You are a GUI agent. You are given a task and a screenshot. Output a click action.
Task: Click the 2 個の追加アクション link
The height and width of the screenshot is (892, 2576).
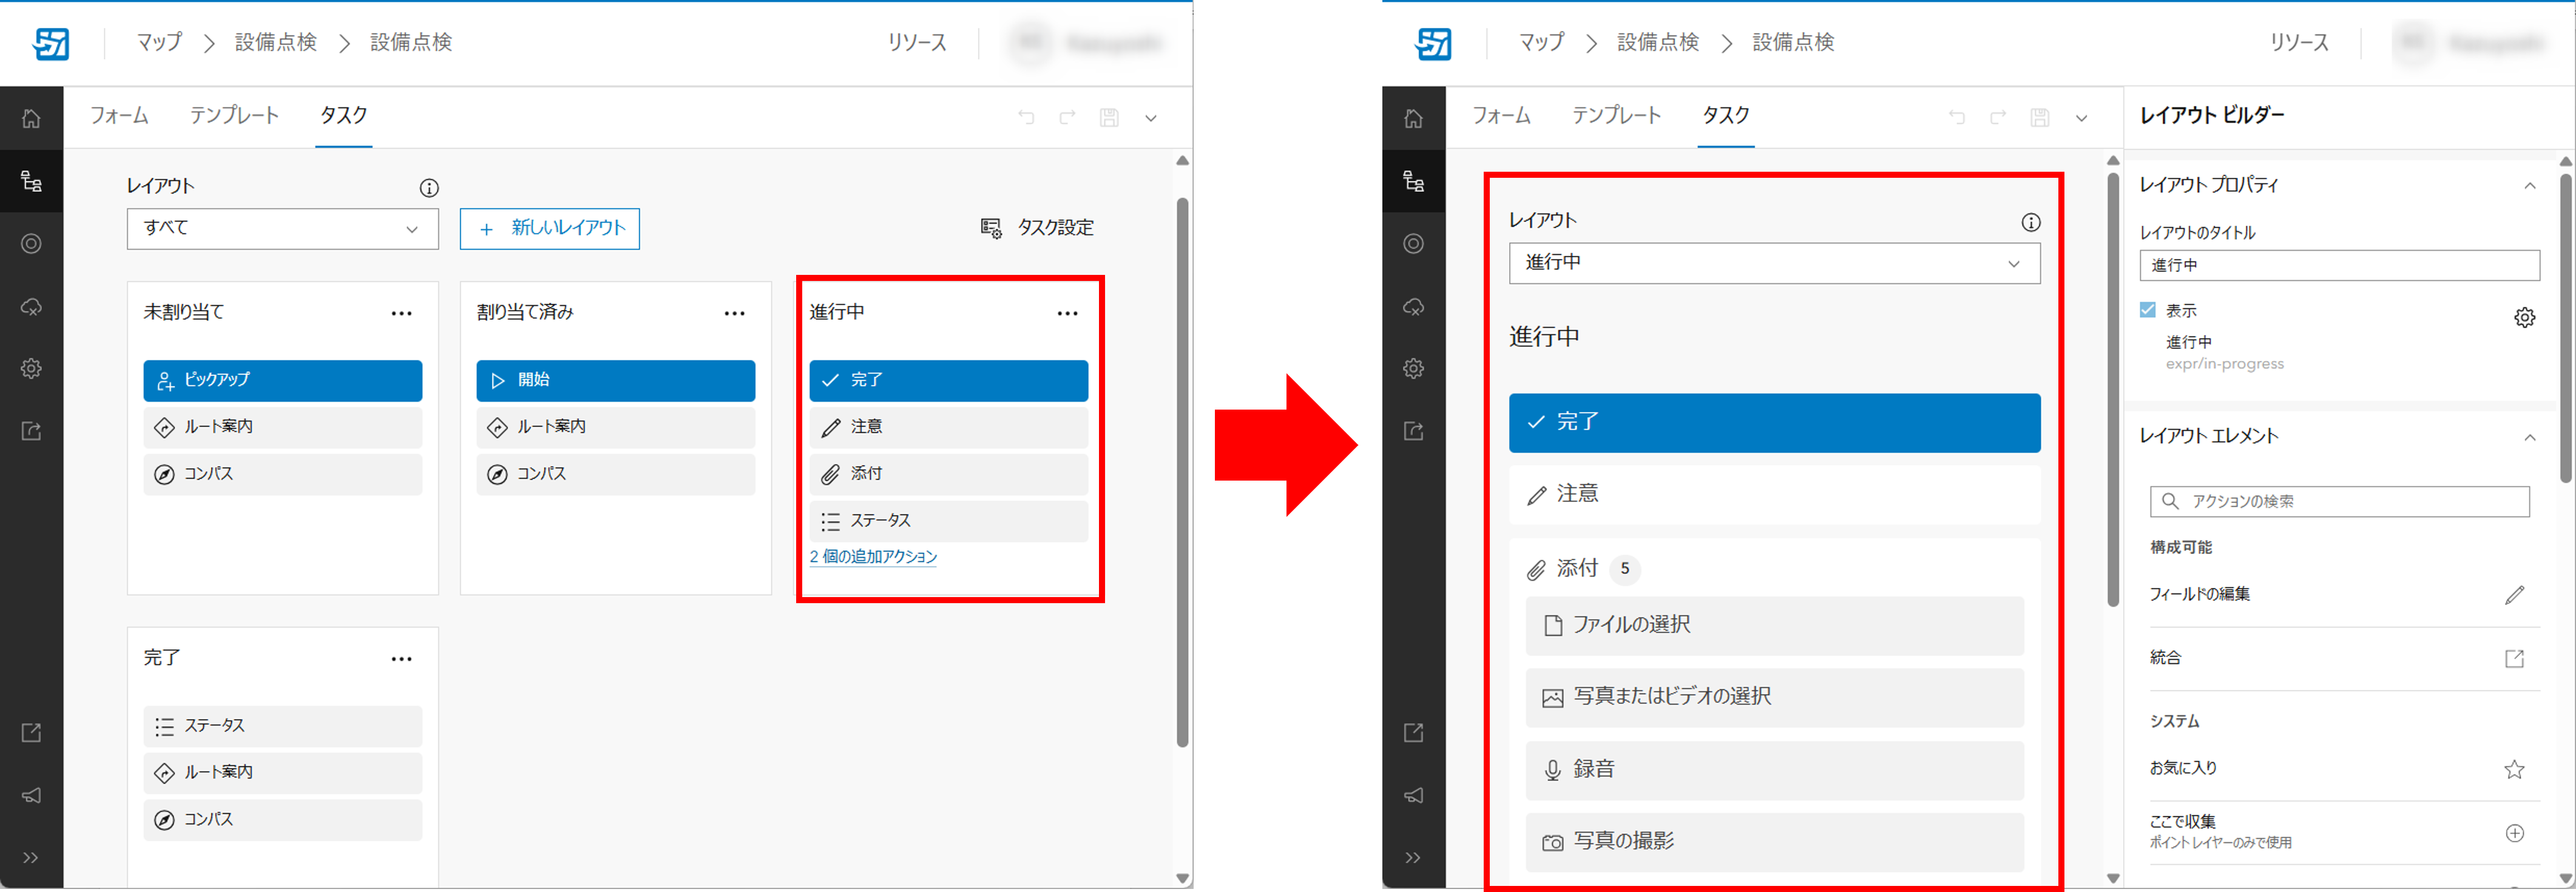pos(872,557)
